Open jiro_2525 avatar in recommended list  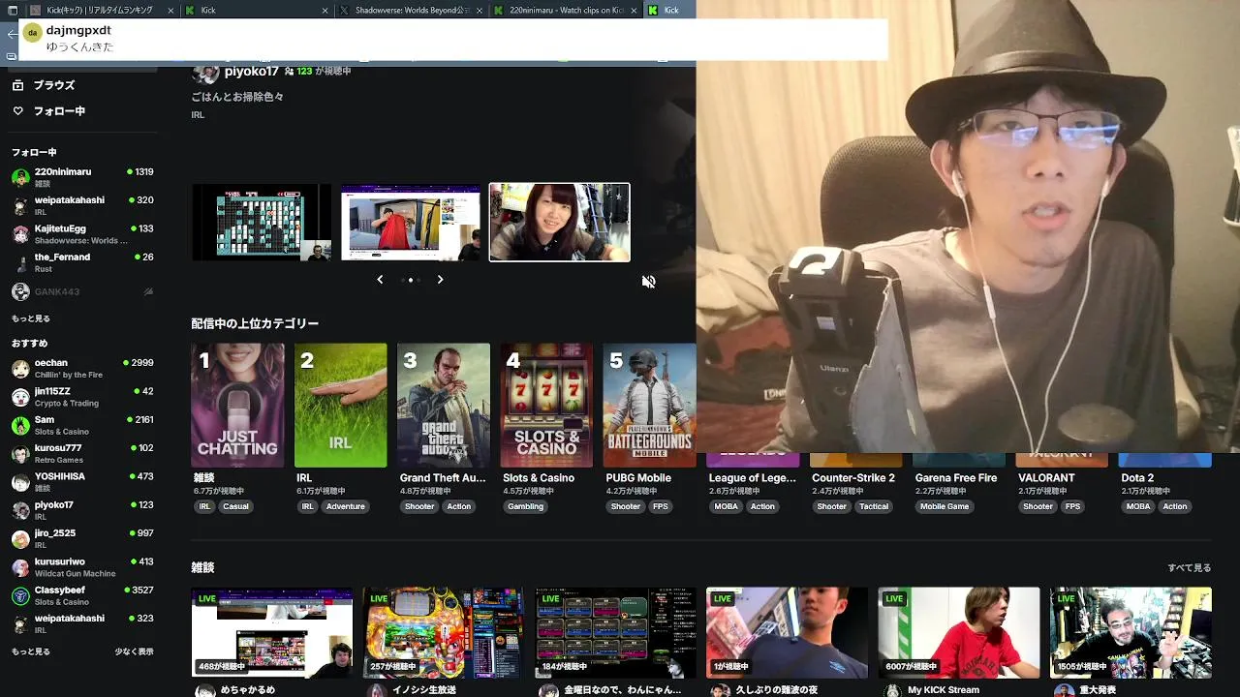tap(20, 539)
